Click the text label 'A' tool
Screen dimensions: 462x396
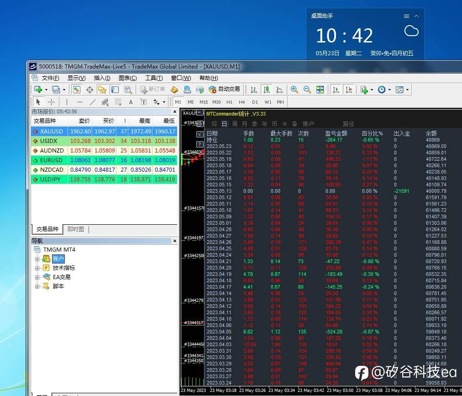click(131, 102)
